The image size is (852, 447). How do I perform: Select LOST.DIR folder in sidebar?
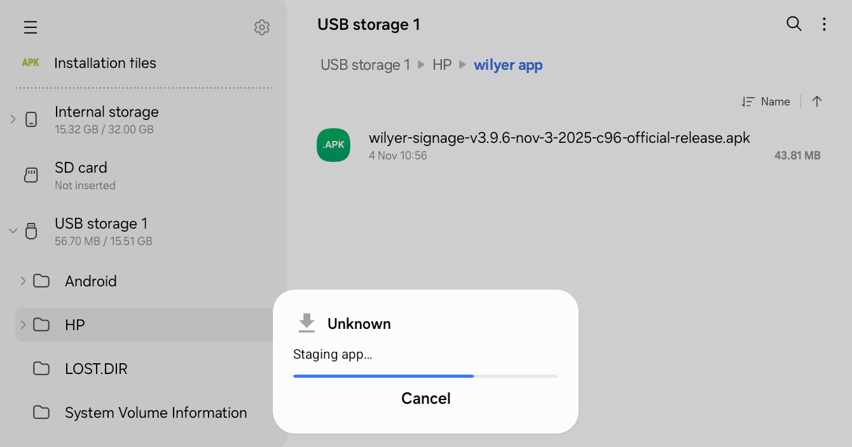(96, 369)
